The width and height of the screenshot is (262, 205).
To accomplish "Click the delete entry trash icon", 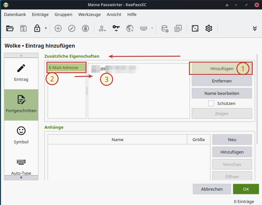I will pos(85,28).
